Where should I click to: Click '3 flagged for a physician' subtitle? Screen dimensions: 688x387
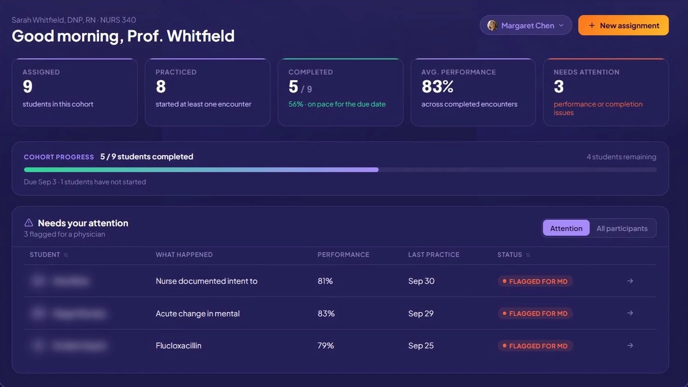tap(64, 234)
